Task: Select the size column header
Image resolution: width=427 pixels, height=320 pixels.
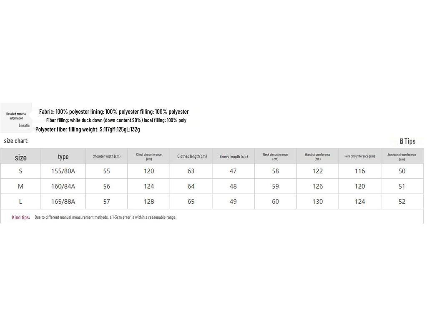Action: coord(20,157)
